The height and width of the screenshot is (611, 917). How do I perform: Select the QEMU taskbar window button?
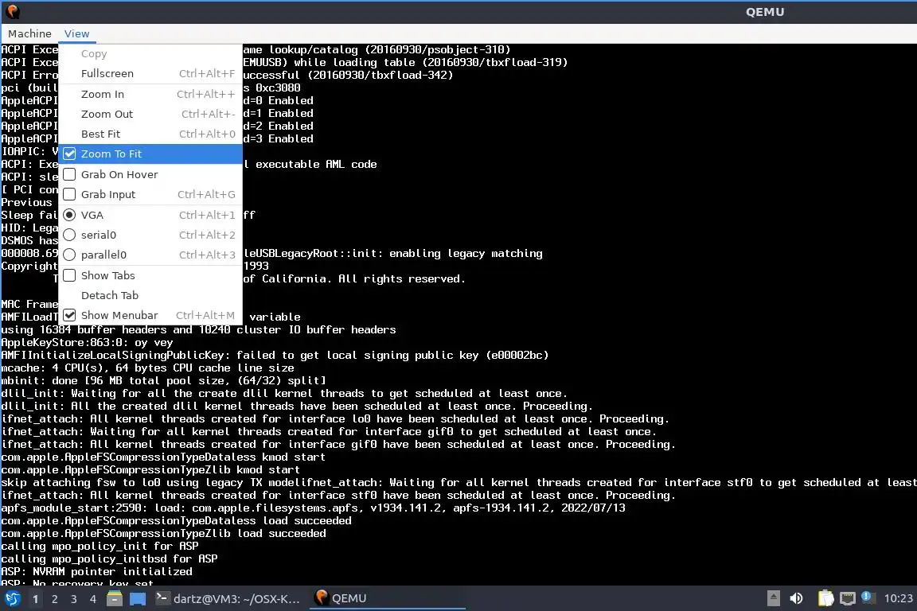coord(387,598)
